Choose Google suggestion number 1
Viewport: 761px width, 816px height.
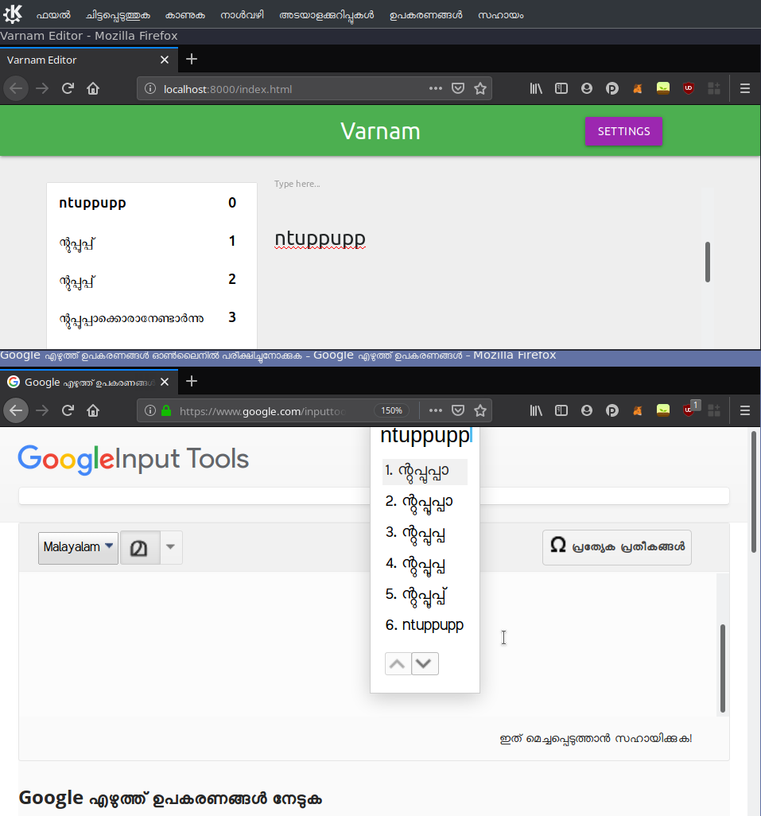[x=425, y=472]
